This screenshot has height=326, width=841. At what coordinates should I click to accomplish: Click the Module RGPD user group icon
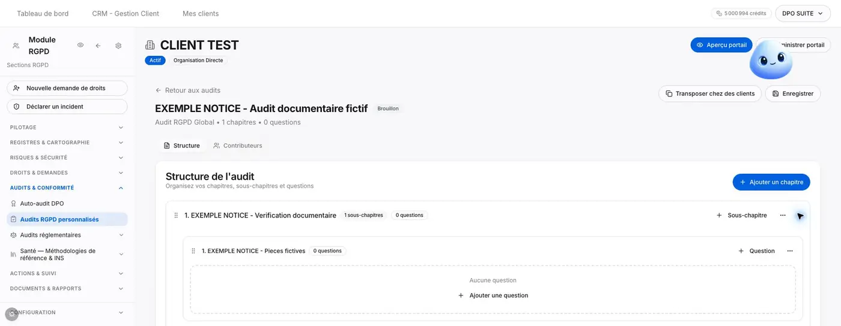pos(16,46)
